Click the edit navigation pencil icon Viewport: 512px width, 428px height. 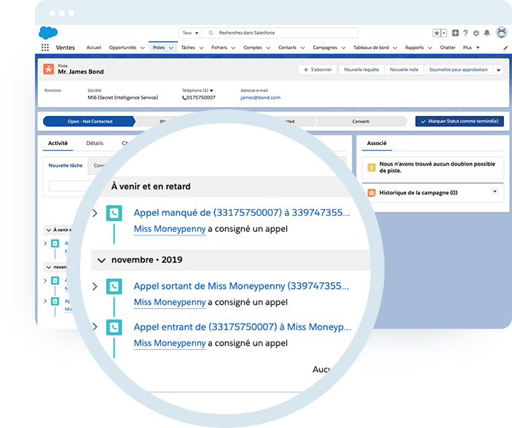(505, 48)
